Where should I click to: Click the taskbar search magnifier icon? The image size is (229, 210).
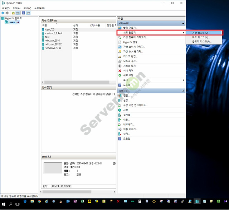(10, 204)
